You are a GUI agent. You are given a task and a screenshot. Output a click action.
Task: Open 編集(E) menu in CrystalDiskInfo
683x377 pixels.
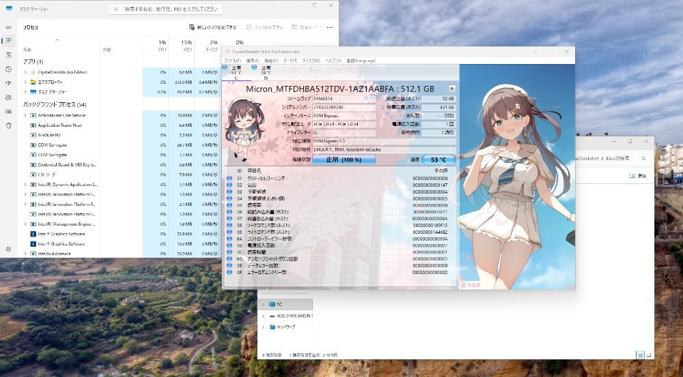(x=253, y=61)
